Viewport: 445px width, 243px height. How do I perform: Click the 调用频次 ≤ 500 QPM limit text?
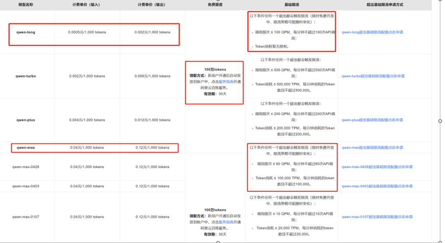295,73
